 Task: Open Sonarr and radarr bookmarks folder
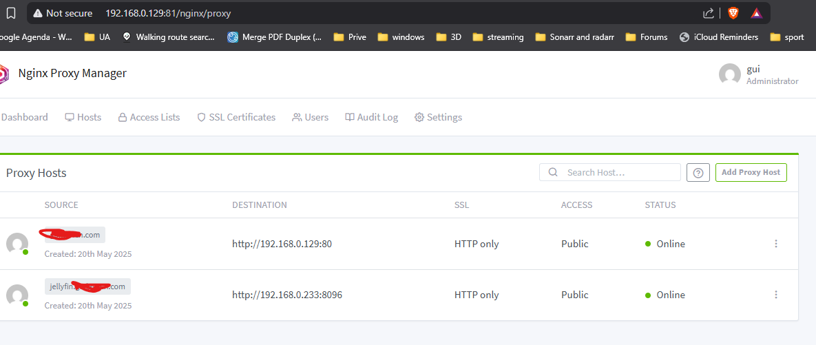(x=574, y=37)
